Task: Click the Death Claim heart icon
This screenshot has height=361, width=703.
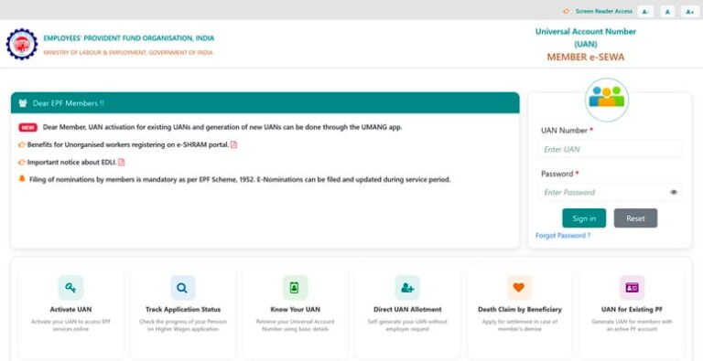Action: click(x=519, y=288)
